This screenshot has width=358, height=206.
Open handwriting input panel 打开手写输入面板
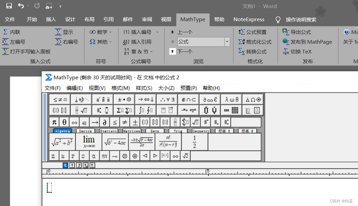pos(27,52)
